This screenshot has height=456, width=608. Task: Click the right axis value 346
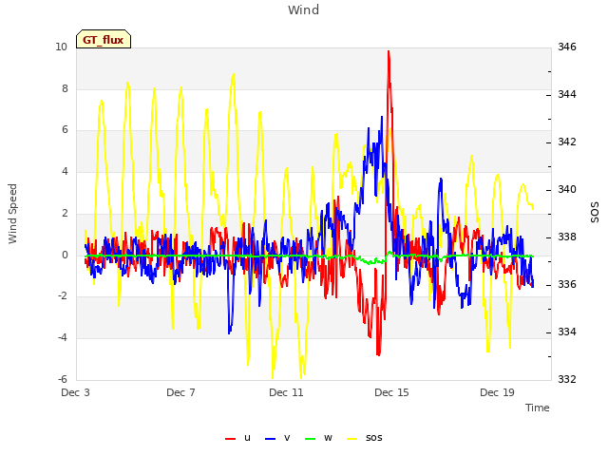click(x=567, y=47)
